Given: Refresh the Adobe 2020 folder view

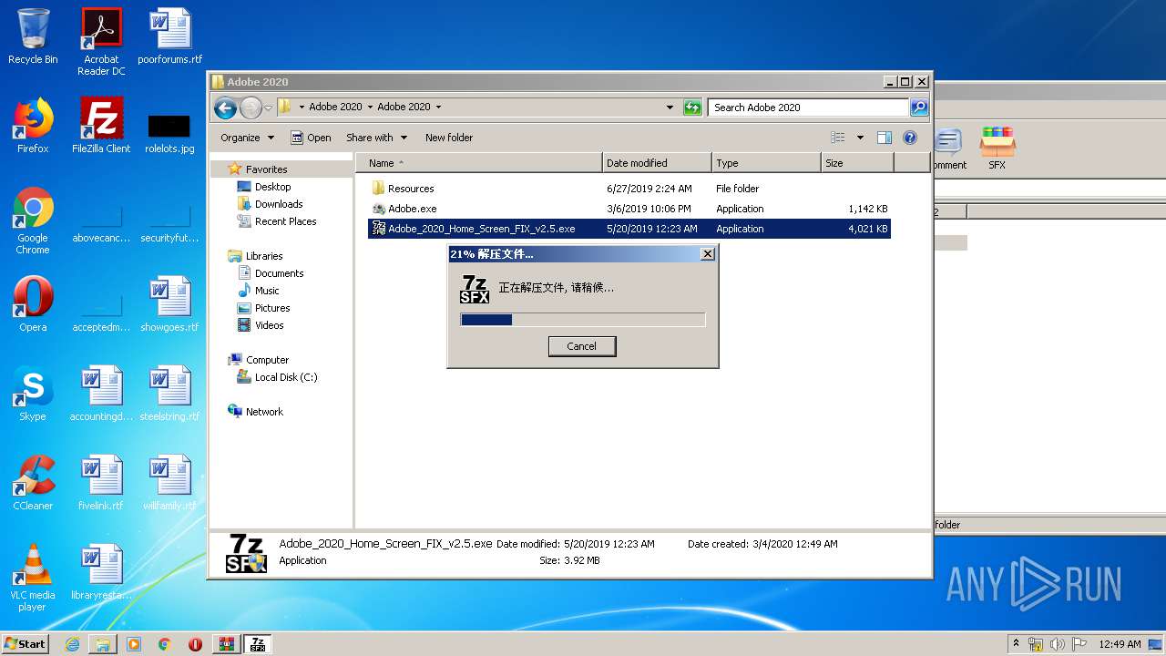Looking at the screenshot, I should tap(692, 108).
